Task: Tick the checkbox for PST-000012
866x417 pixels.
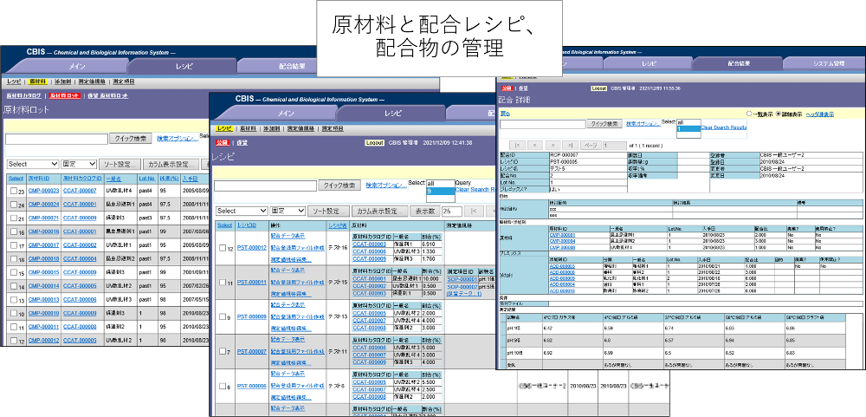Action: [223, 249]
